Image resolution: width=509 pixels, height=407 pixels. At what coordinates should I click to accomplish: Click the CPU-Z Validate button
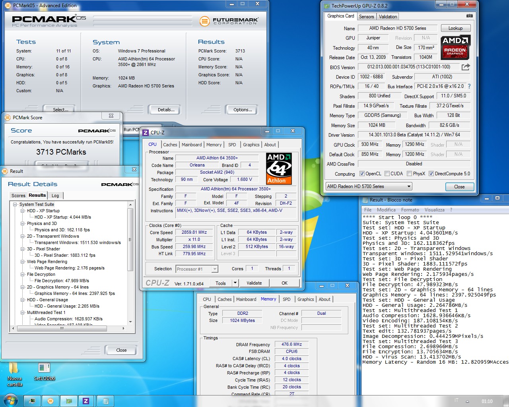pos(254,283)
